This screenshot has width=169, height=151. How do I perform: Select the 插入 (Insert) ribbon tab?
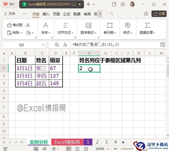pos(46,14)
